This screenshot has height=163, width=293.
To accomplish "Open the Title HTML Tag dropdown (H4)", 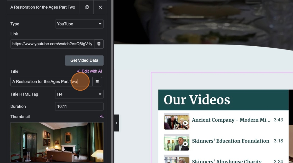I will 79,94.
